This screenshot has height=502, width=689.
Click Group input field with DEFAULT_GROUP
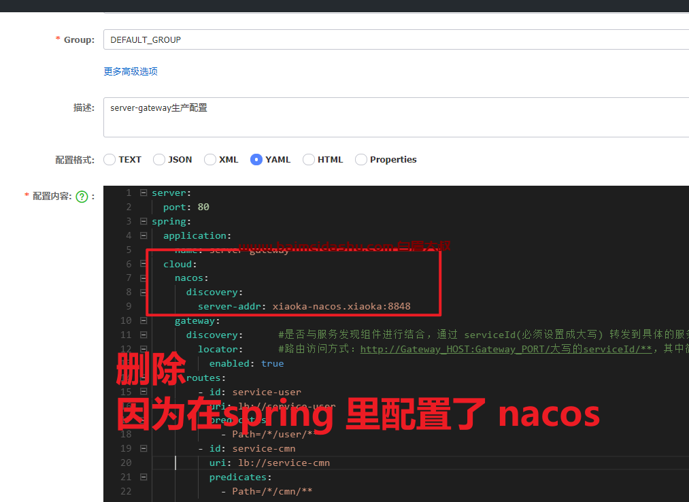396,39
